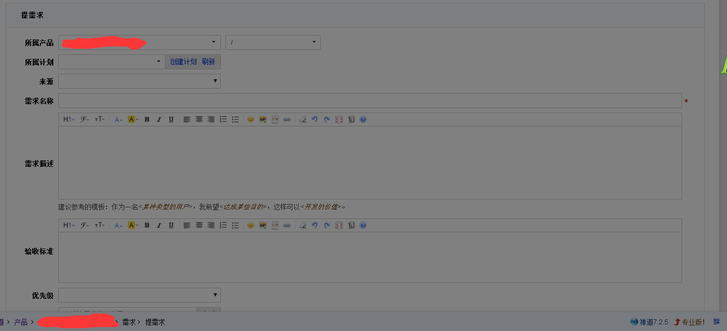Open help icon in 需求描述 editor

click(363, 119)
